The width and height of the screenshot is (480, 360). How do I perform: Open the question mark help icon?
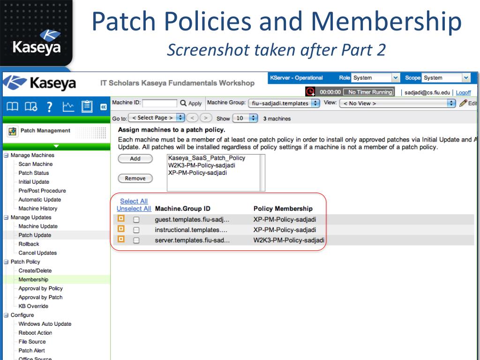pyautogui.click(x=50, y=107)
